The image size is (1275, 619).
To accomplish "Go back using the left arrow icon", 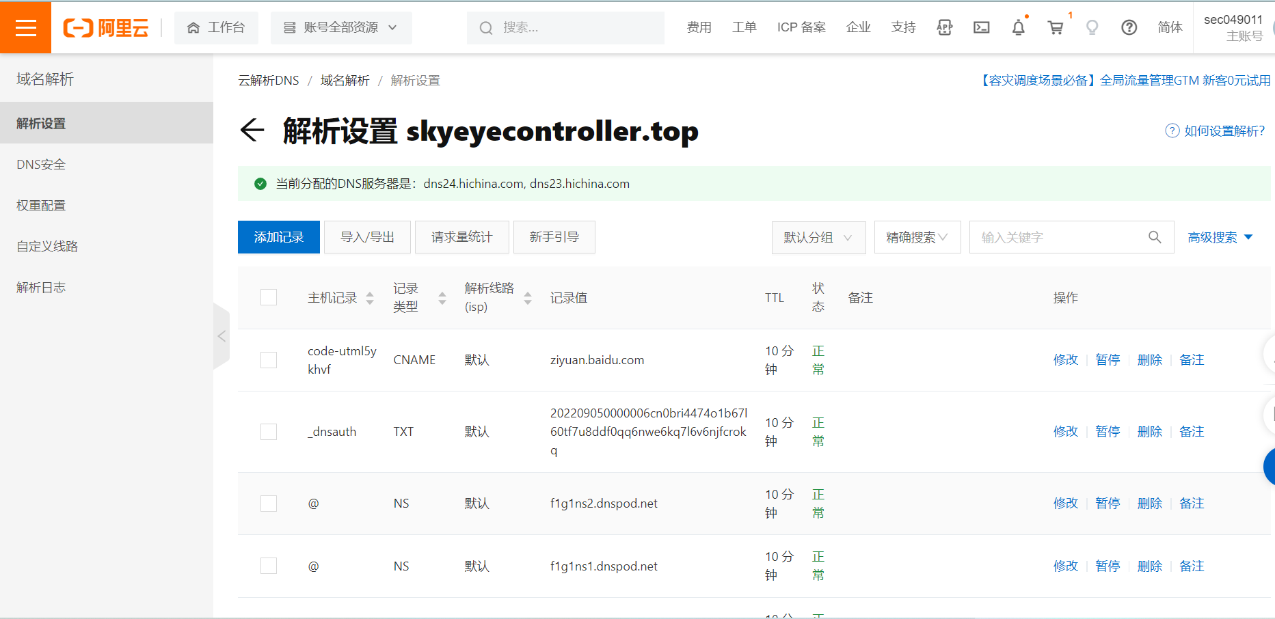I will [x=252, y=130].
